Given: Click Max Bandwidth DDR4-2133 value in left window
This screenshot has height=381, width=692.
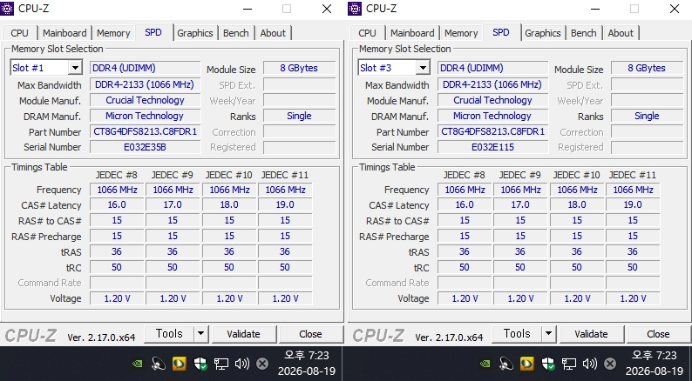Looking at the screenshot, I should click(146, 84).
